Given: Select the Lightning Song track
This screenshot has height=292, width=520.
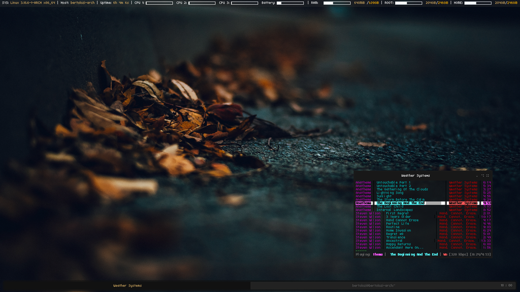Looking at the screenshot, I should pyautogui.click(x=389, y=193).
